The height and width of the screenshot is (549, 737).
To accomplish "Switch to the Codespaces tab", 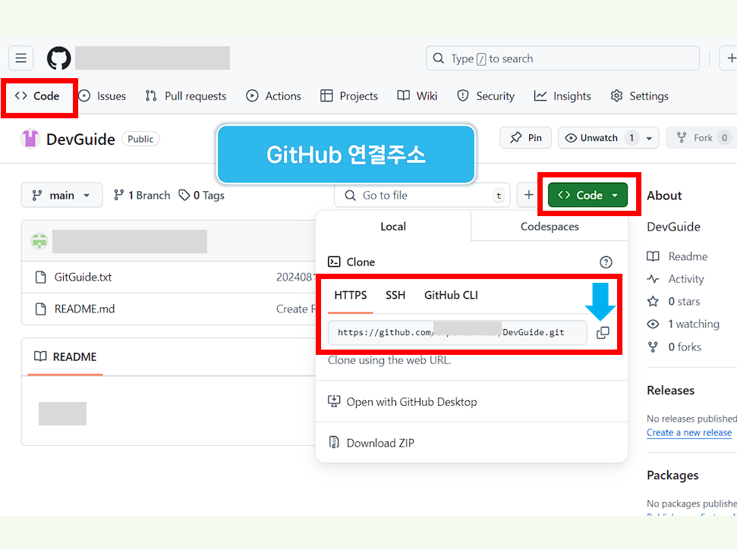I will click(x=549, y=226).
